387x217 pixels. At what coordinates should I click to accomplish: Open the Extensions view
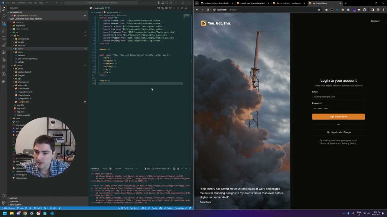[4, 45]
